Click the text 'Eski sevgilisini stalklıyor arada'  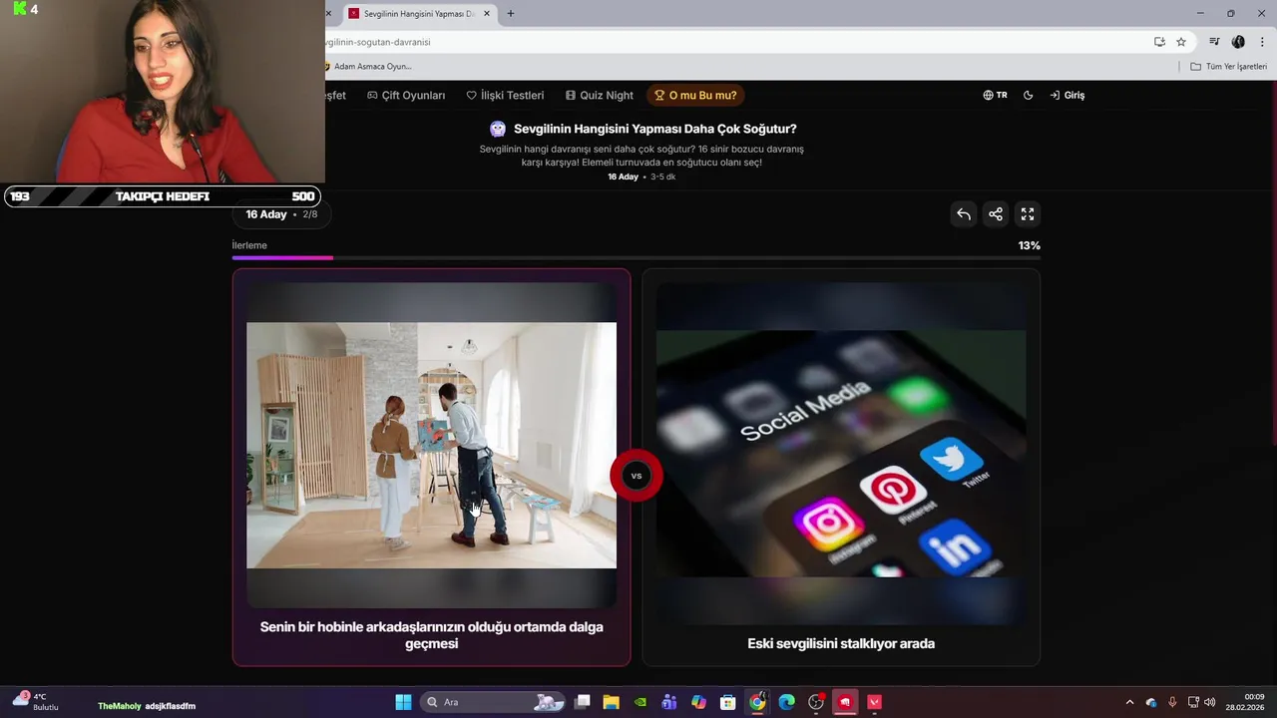click(841, 644)
